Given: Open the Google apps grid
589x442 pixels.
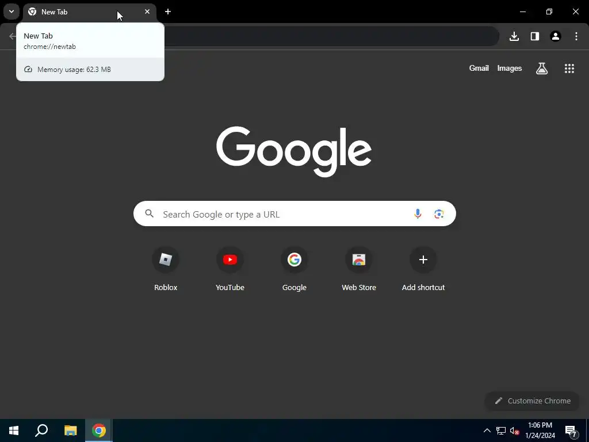Looking at the screenshot, I should coord(569,68).
